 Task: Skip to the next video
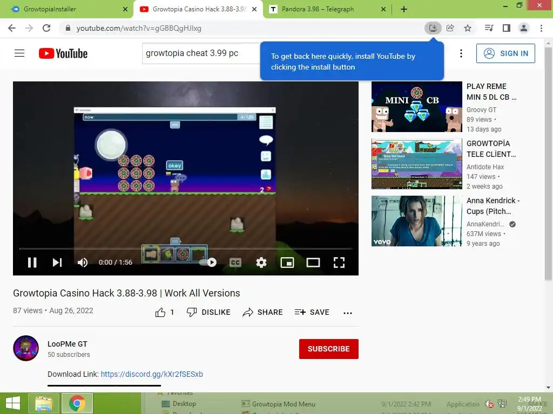coord(57,263)
